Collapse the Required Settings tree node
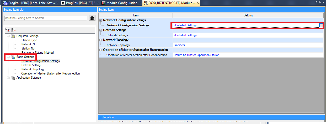The width and height of the screenshot is (326, 124). point(8,36)
